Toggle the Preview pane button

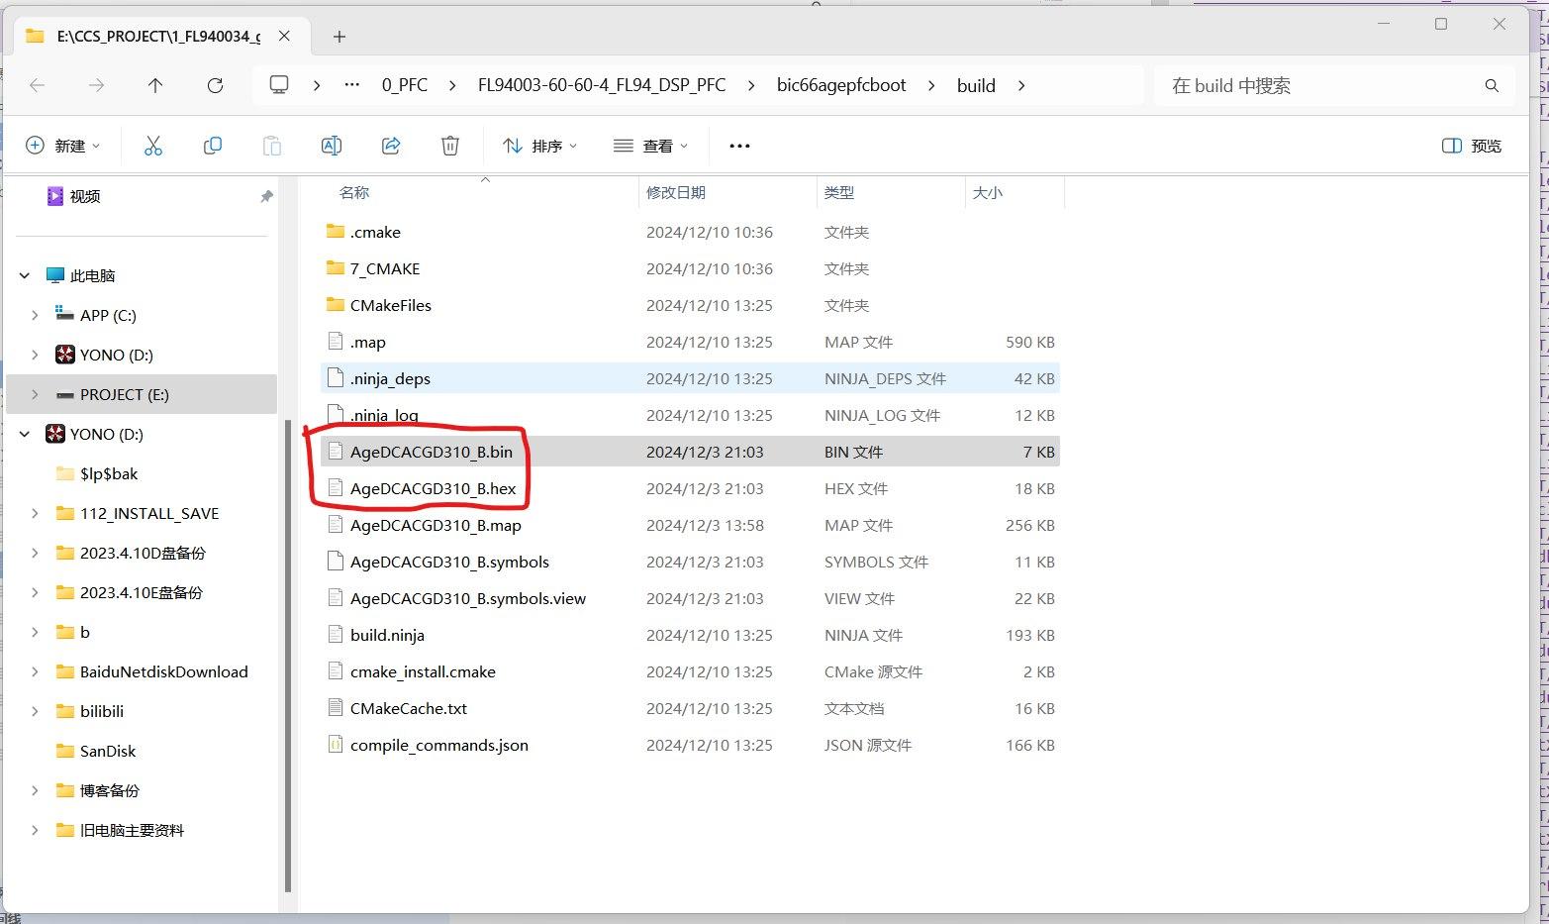pyautogui.click(x=1471, y=146)
